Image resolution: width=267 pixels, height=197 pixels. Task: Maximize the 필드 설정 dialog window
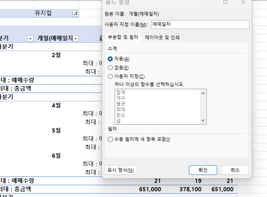(x=225, y=2)
